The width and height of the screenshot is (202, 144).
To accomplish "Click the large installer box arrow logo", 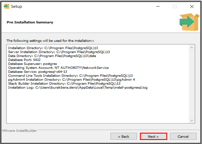I will tap(189, 22).
